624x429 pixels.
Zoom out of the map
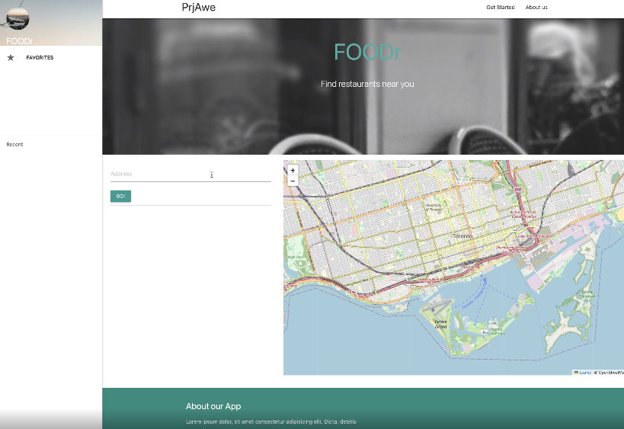[x=293, y=181]
